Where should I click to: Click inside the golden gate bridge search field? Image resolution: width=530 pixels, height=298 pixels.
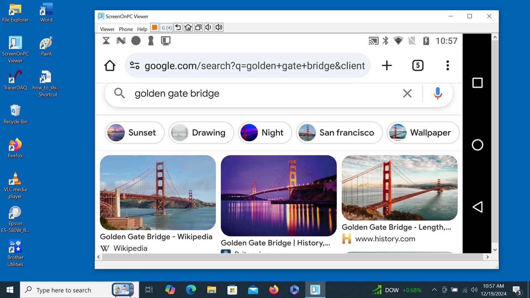pos(227,93)
